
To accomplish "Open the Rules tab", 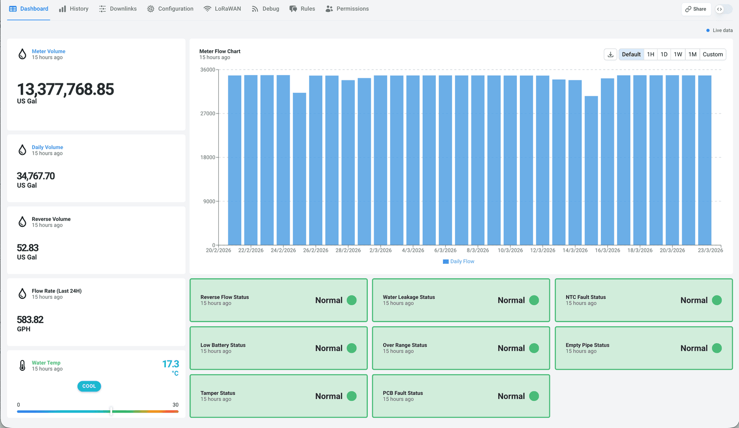I will [302, 9].
